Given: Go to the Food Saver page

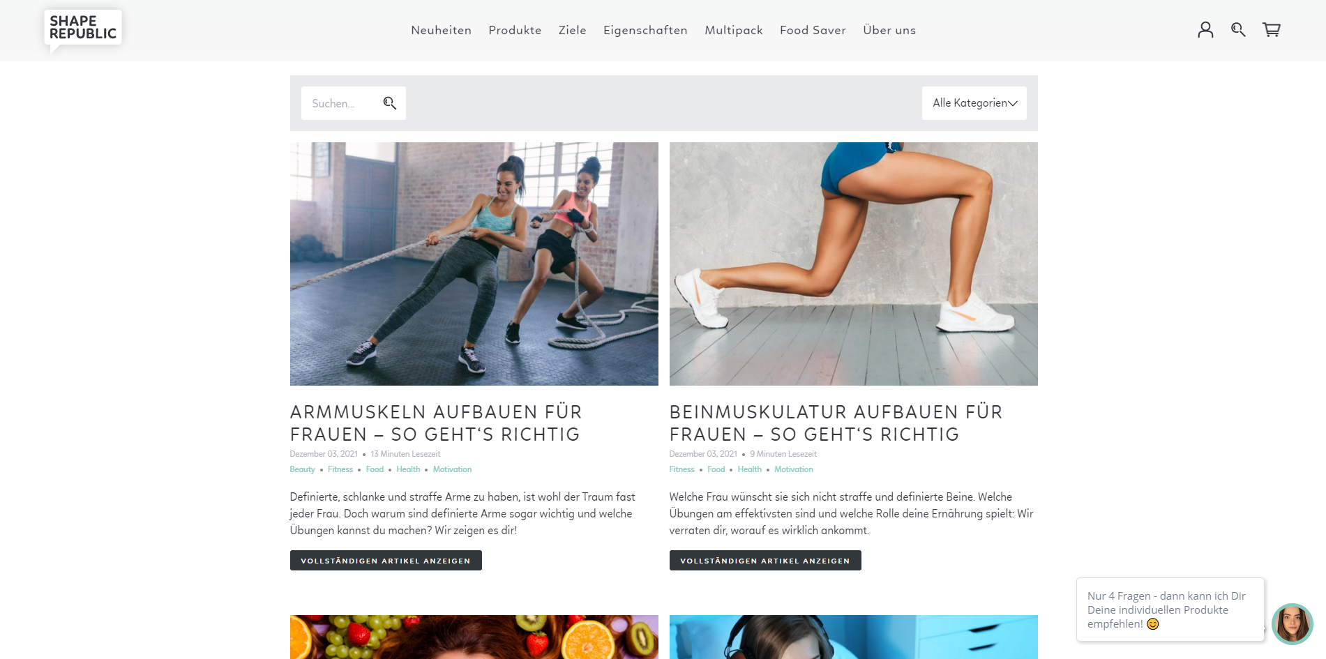Looking at the screenshot, I should pyautogui.click(x=813, y=30).
